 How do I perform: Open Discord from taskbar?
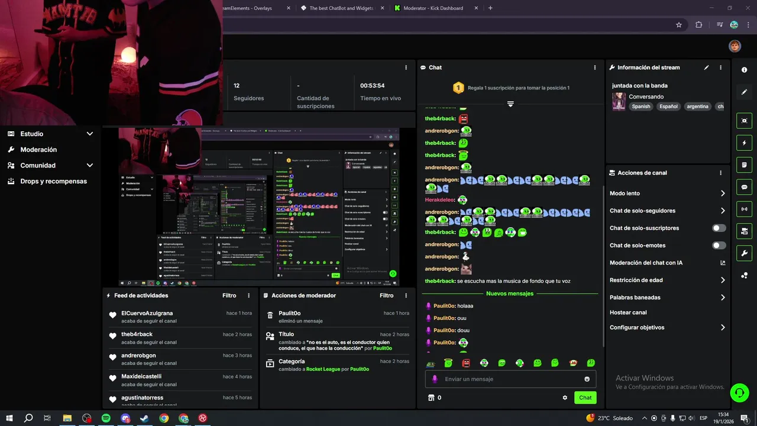click(125, 418)
